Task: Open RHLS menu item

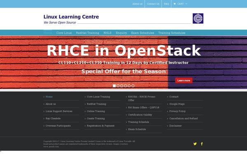Action: 107,33
